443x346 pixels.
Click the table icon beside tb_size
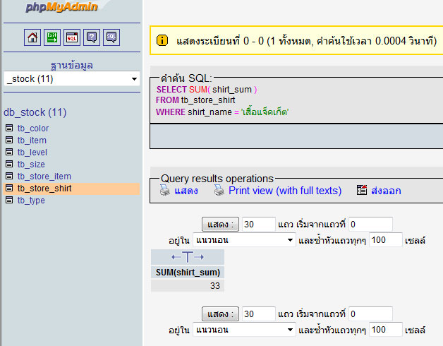coord(9,164)
